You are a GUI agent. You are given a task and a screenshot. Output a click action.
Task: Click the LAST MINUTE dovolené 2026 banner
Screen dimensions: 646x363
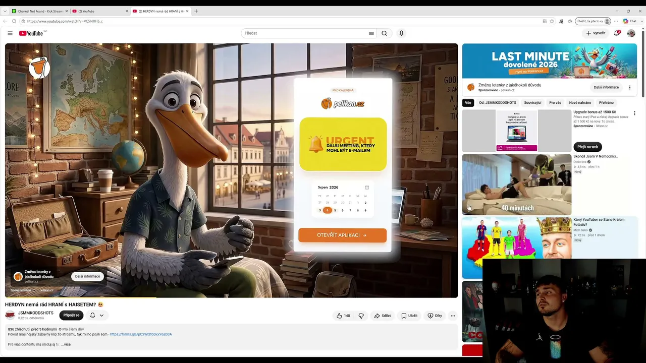[x=549, y=61]
